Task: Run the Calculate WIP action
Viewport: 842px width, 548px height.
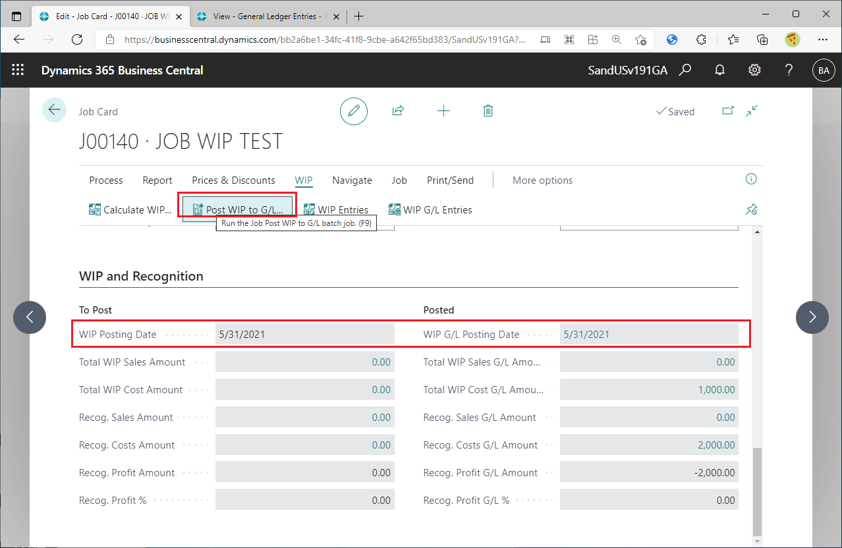Action: click(x=130, y=209)
